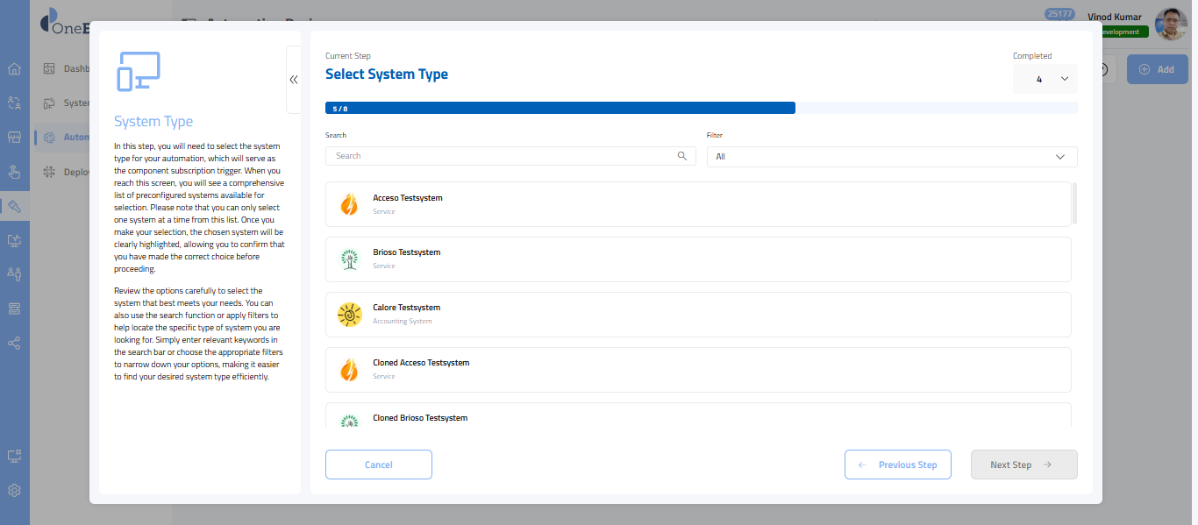Open the Settings gear in left sidebar

14,491
